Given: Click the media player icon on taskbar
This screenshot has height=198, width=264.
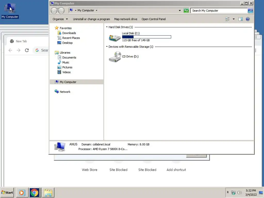Looking at the screenshot, I should point(22,192).
